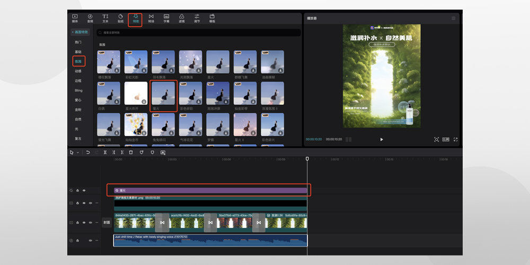Click the Split at playhead tool
The image size is (530, 265).
click(105, 153)
